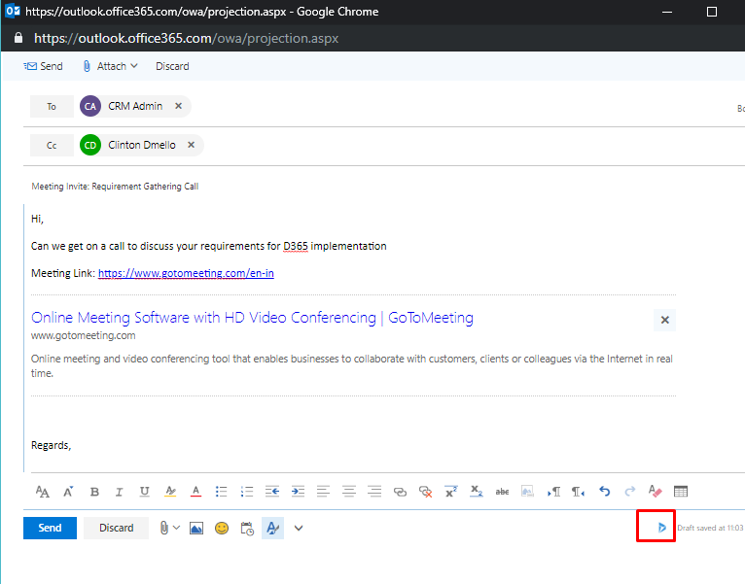
Task: Open the font color picker
Action: click(195, 492)
